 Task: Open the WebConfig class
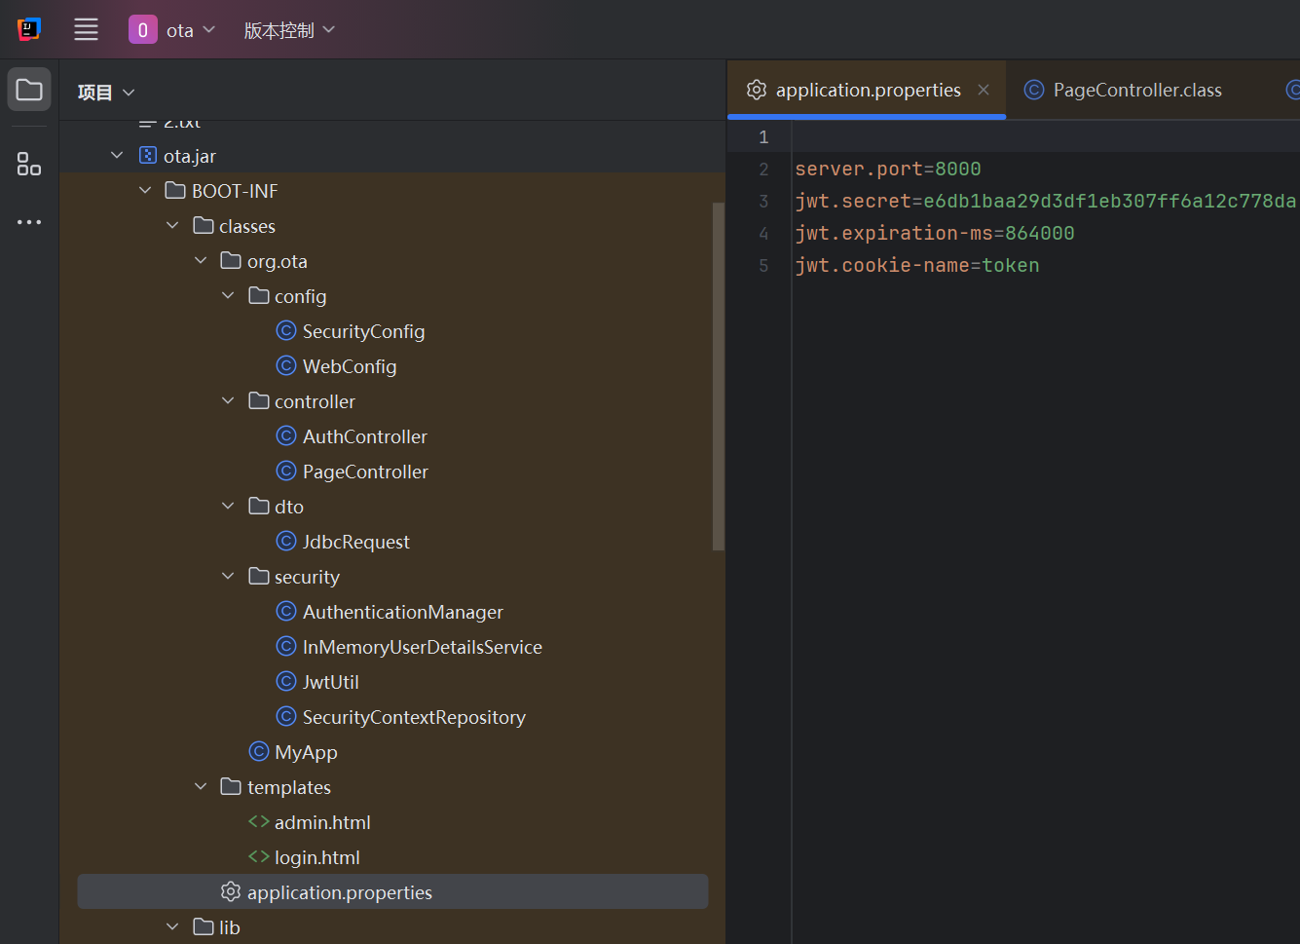[350, 366]
